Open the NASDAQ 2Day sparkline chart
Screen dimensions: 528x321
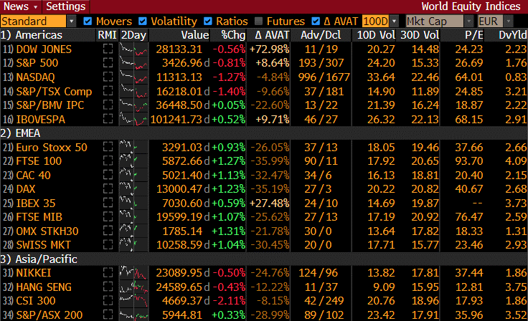(133, 77)
